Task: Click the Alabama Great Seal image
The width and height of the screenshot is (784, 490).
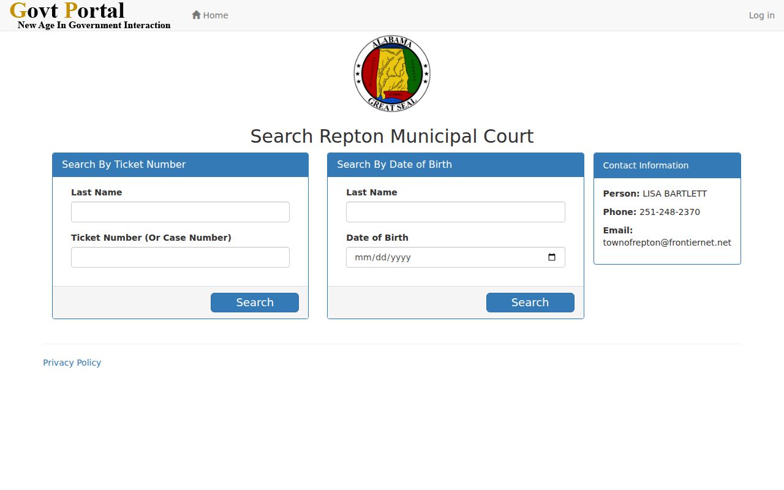Action: [x=392, y=73]
